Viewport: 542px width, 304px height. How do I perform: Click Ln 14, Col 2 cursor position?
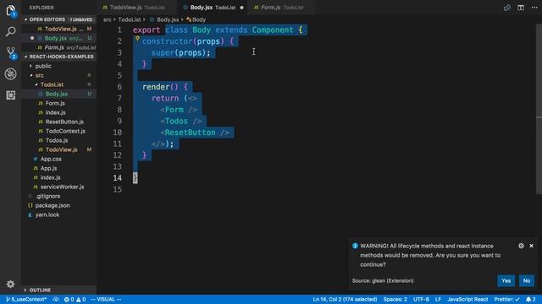click(345, 299)
